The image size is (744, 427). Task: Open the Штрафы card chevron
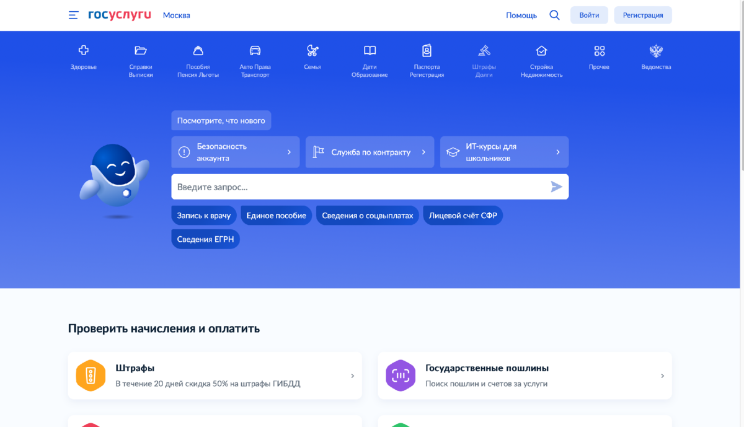coord(353,376)
